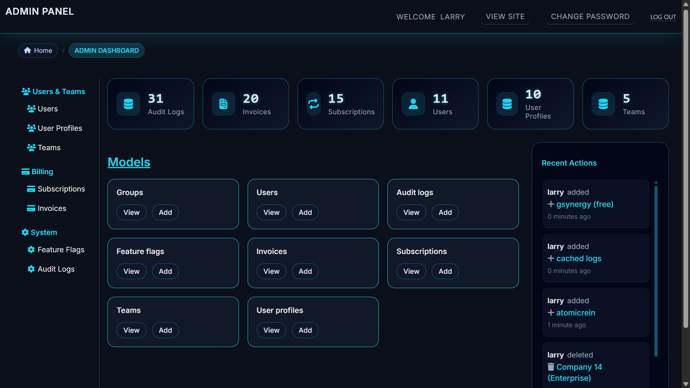The image size is (690, 388).
Task: Add a new Invoice from Models
Action: pos(305,271)
